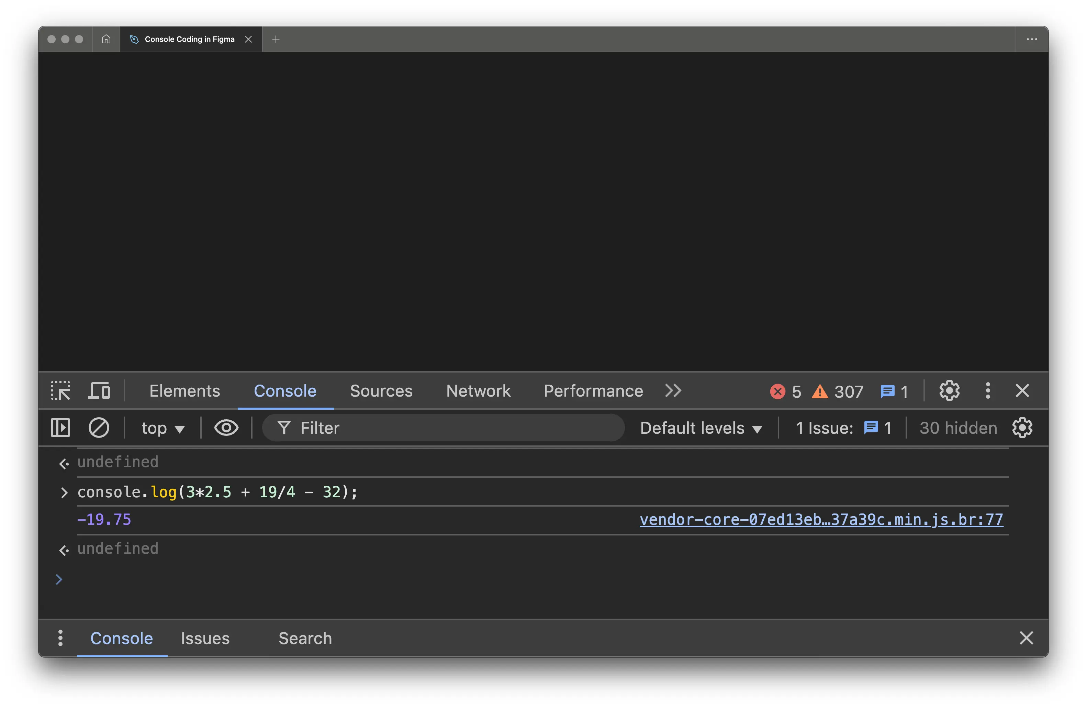Show more tabs with the double chevron
The height and width of the screenshot is (708, 1087).
coord(673,391)
